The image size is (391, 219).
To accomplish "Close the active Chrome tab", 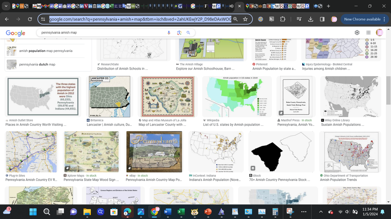I will 239,6.
